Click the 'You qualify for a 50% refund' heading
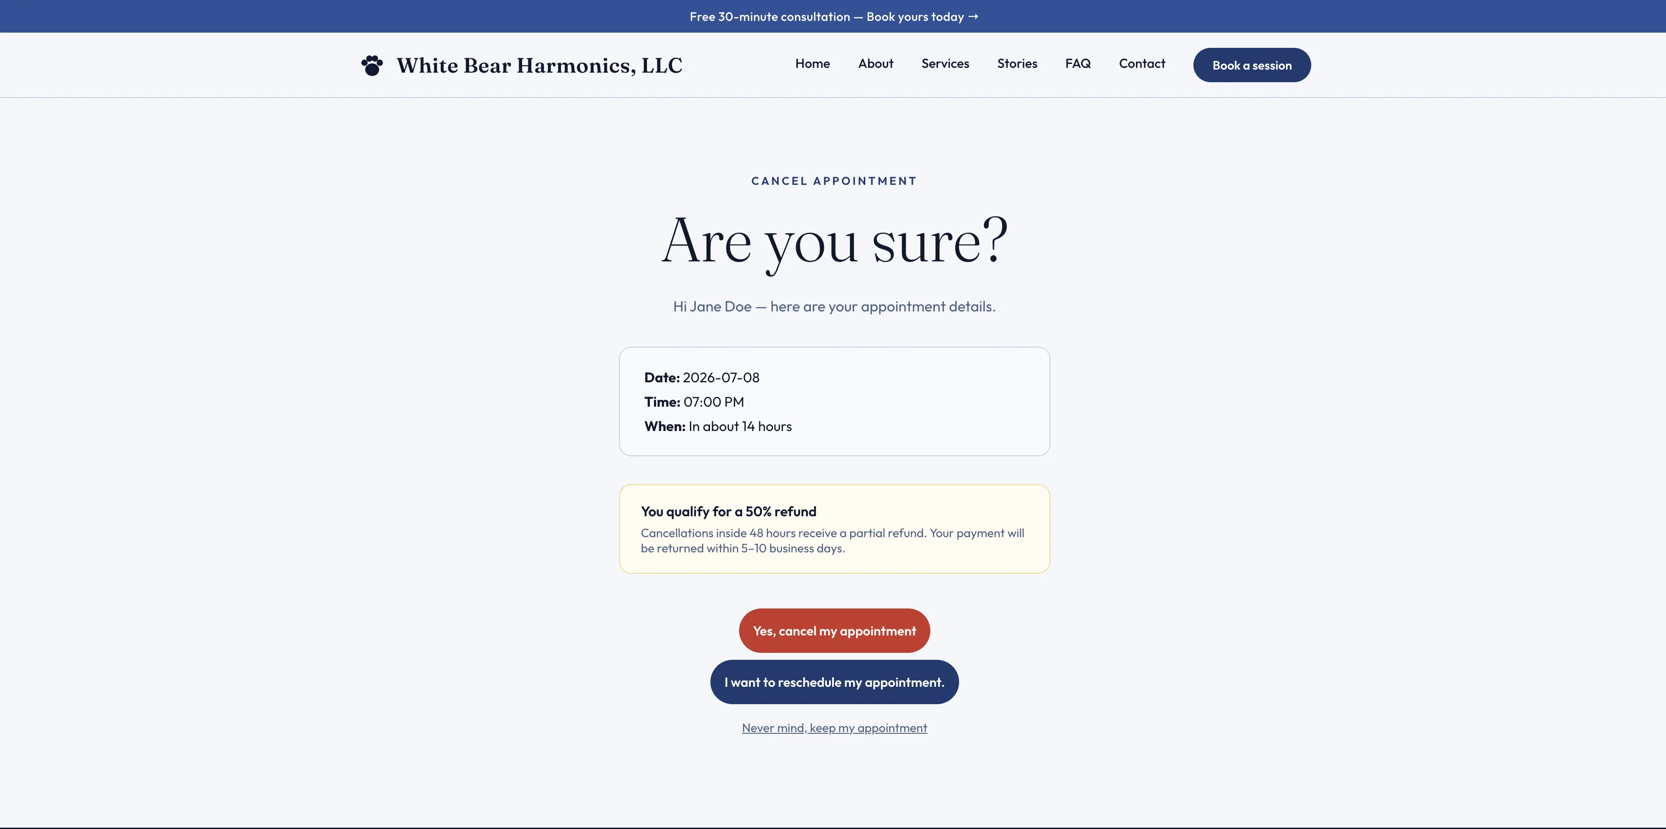Viewport: 1666px width, 829px height. pos(728,511)
